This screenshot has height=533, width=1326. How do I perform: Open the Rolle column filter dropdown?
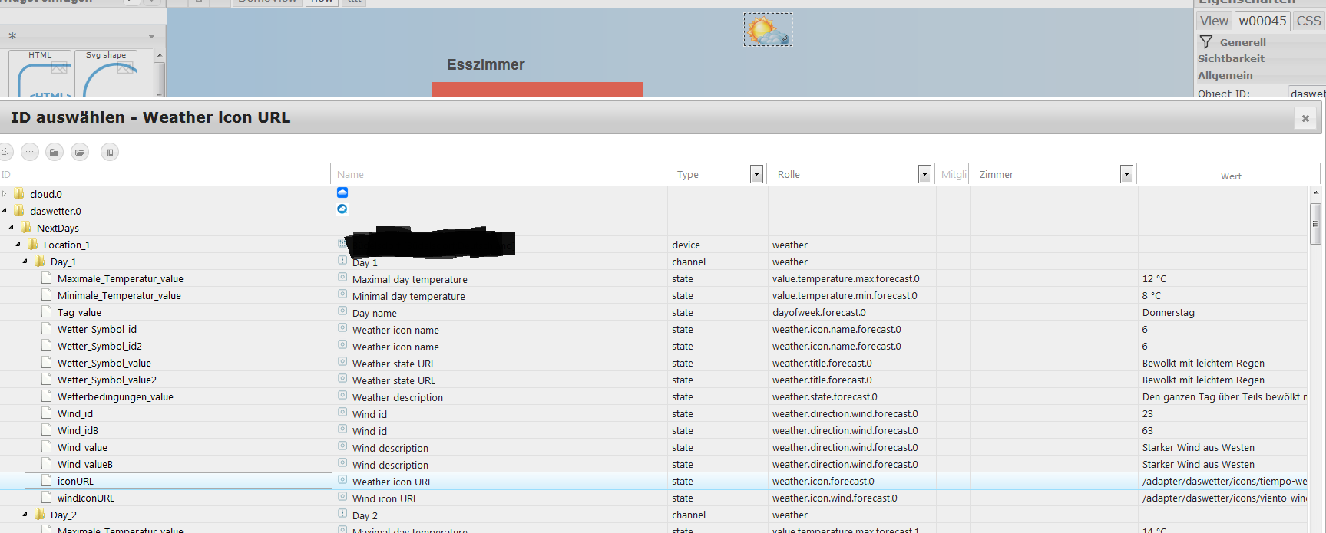pyautogui.click(x=924, y=174)
